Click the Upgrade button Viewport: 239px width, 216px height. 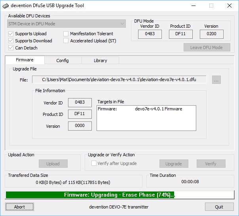pyautogui.click(x=174, y=164)
